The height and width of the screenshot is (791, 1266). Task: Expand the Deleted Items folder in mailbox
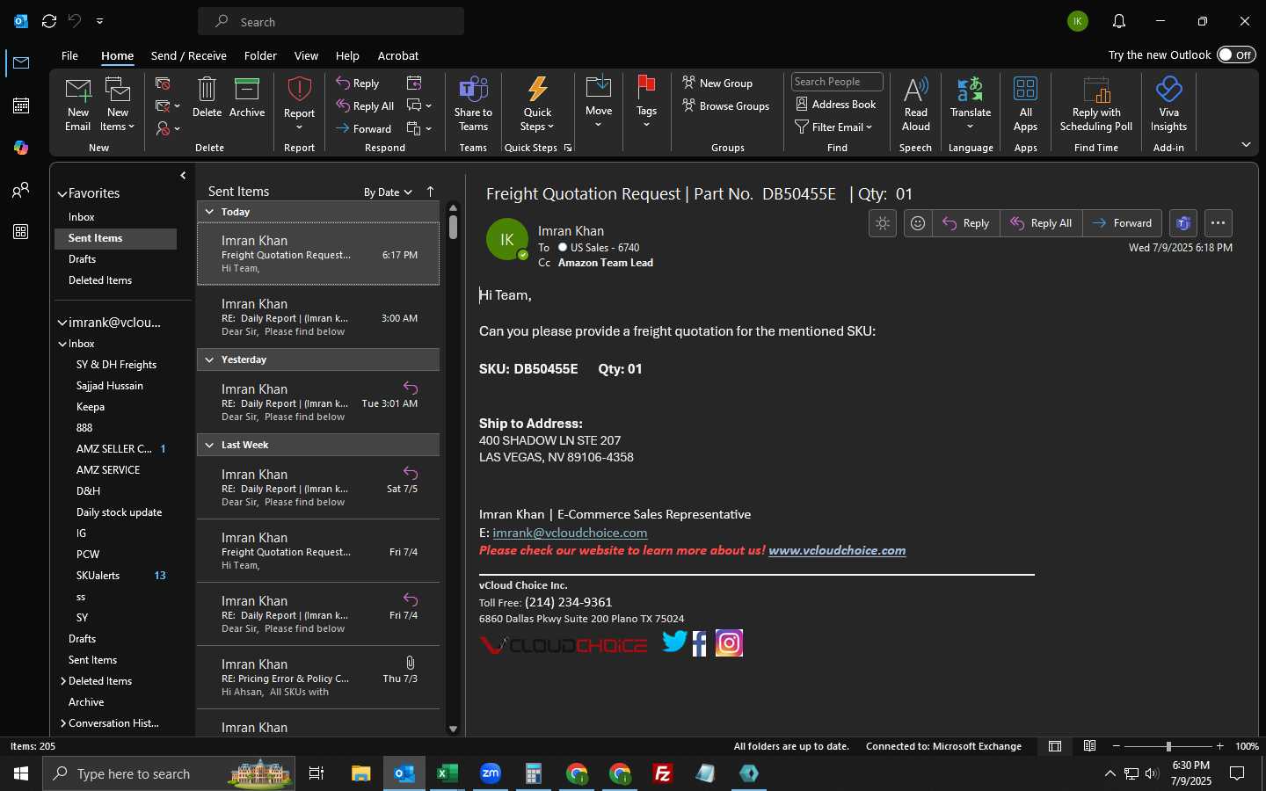63,681
